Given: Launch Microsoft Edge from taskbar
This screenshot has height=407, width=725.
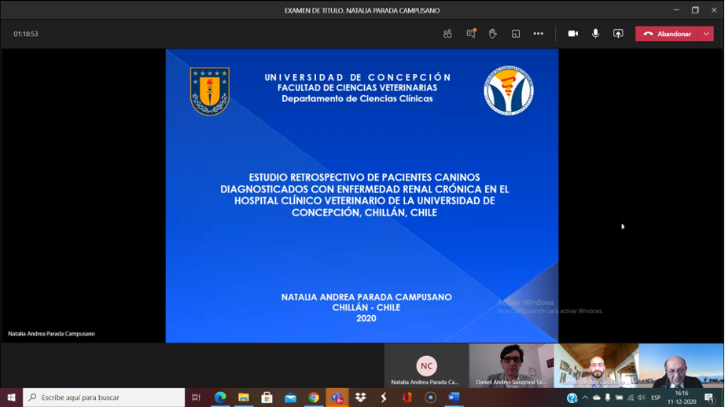Looking at the screenshot, I should (x=220, y=398).
